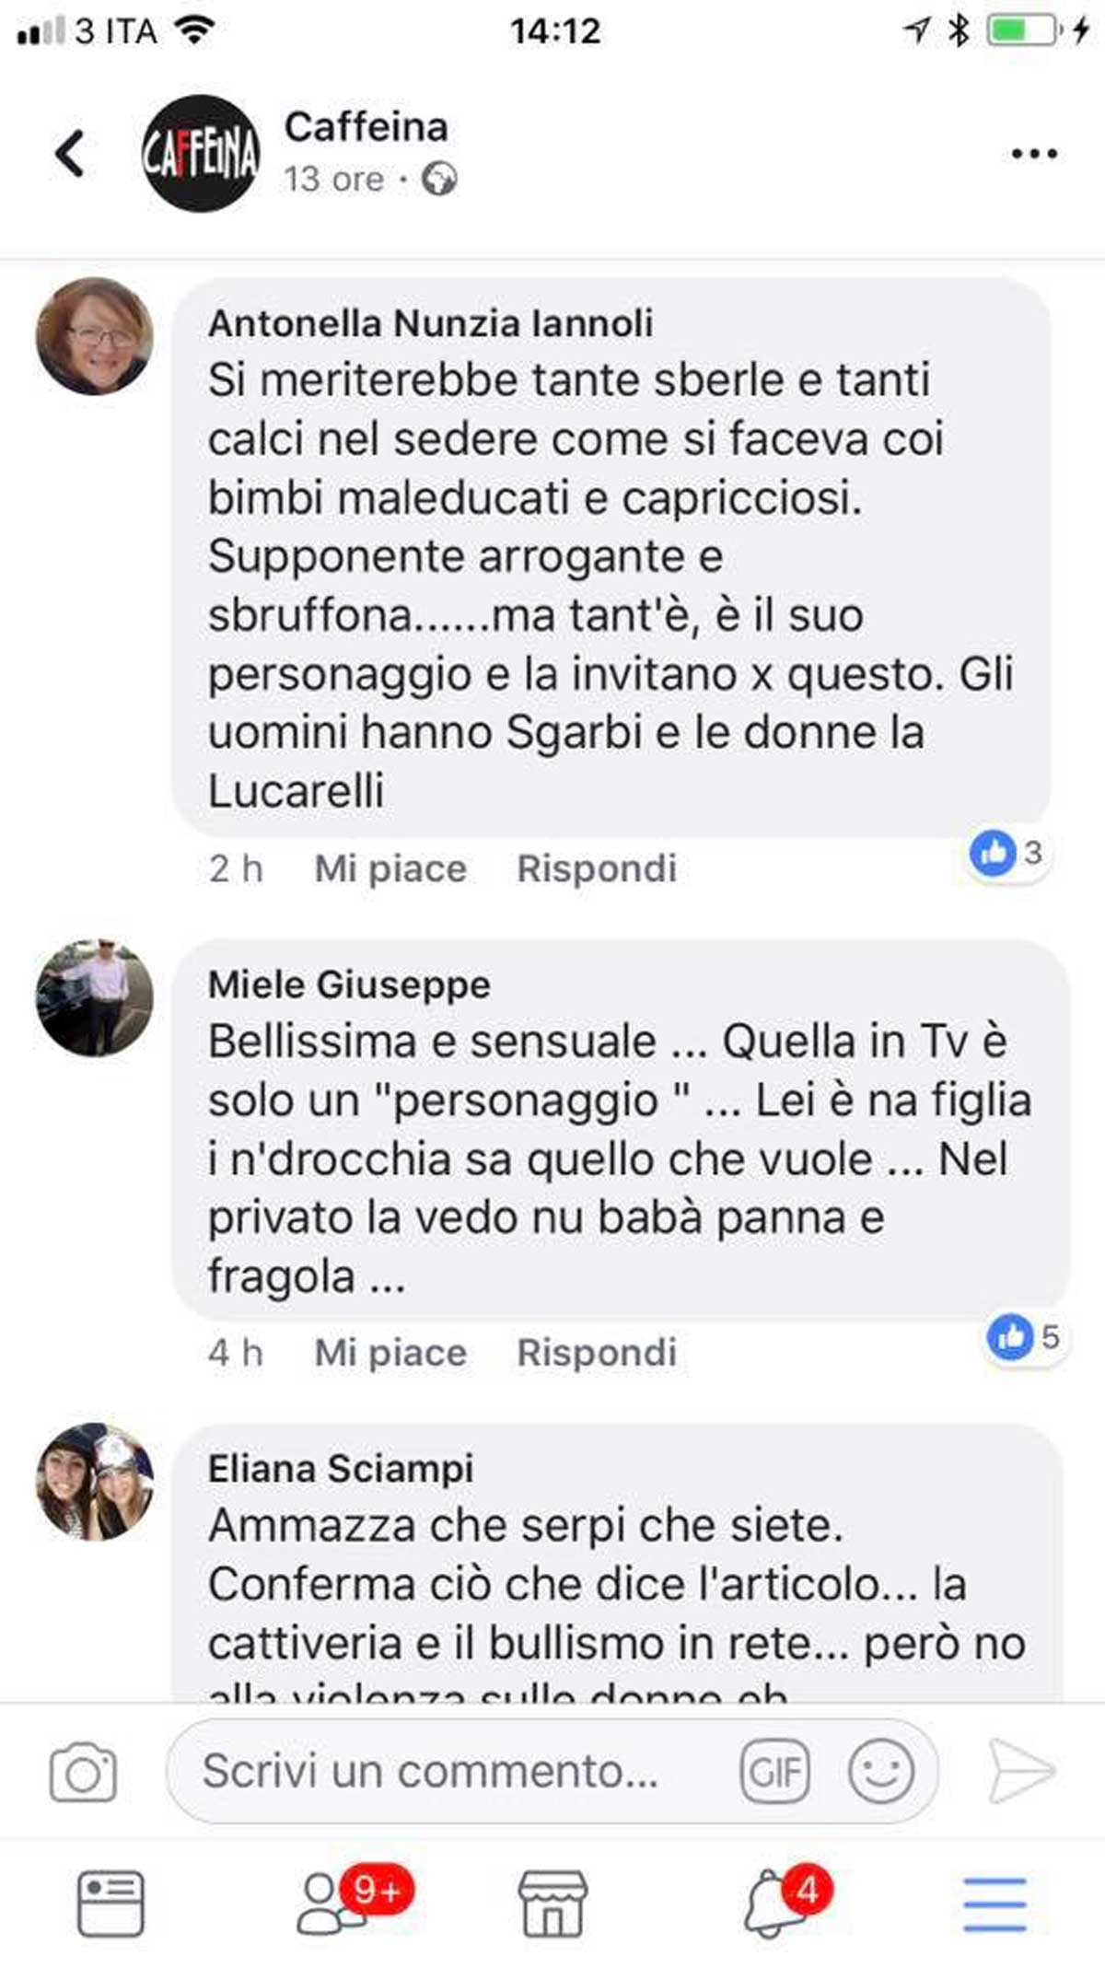
Task: Reply to Miele Giuseppe's comment
Action: pos(597,1353)
